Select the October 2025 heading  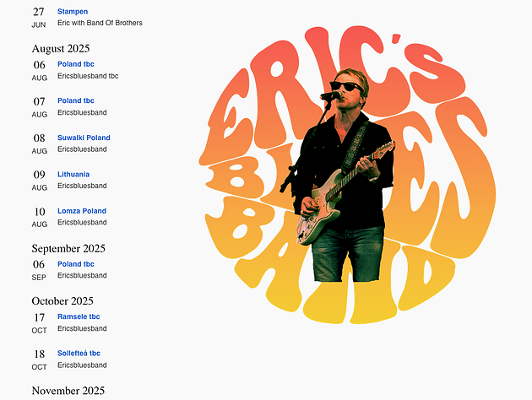coord(62,301)
